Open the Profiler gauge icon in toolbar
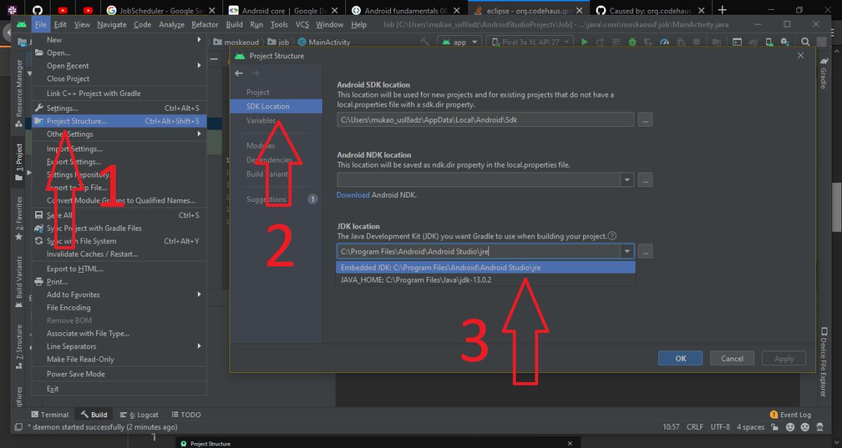The image size is (842, 448). tap(664, 42)
